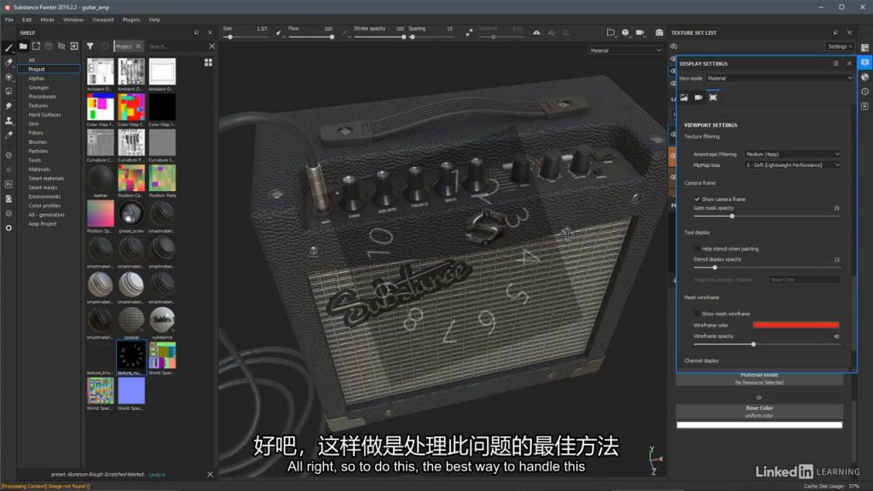The width and height of the screenshot is (873, 491).
Task: Open the Shader Settings globe icon
Action: click(x=864, y=77)
